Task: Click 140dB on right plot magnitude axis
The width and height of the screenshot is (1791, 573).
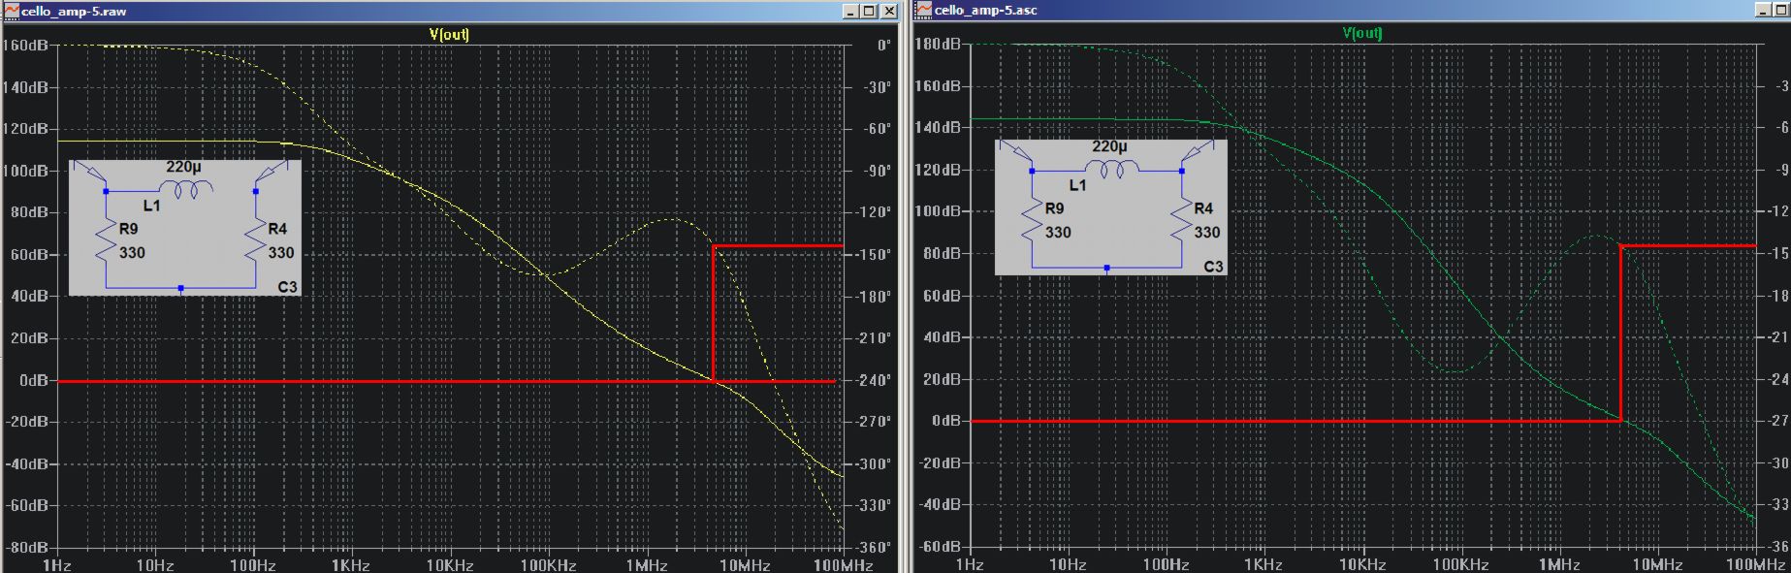Action: click(x=939, y=127)
